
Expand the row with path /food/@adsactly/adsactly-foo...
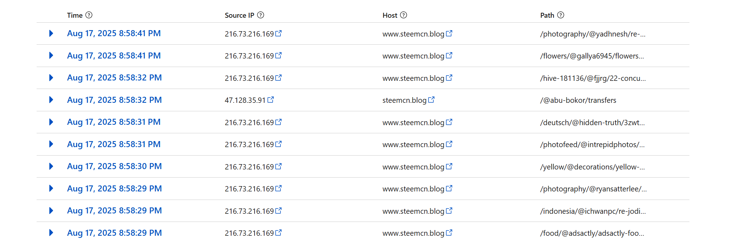[x=51, y=233]
